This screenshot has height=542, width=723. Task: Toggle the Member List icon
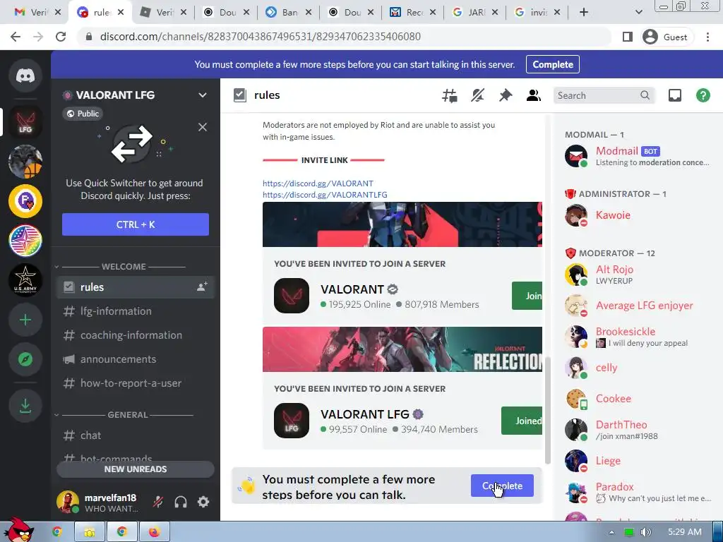click(x=534, y=95)
